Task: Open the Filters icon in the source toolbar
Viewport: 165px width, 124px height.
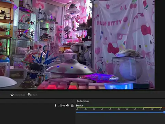Action: pos(29,95)
